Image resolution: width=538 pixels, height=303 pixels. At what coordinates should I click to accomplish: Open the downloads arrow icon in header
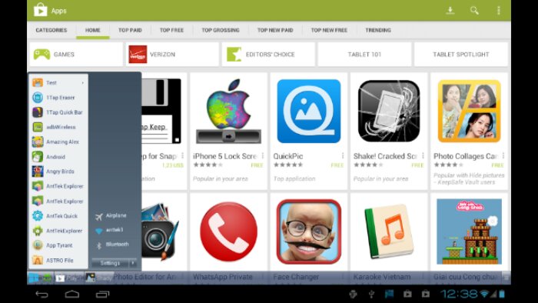[x=450, y=11]
